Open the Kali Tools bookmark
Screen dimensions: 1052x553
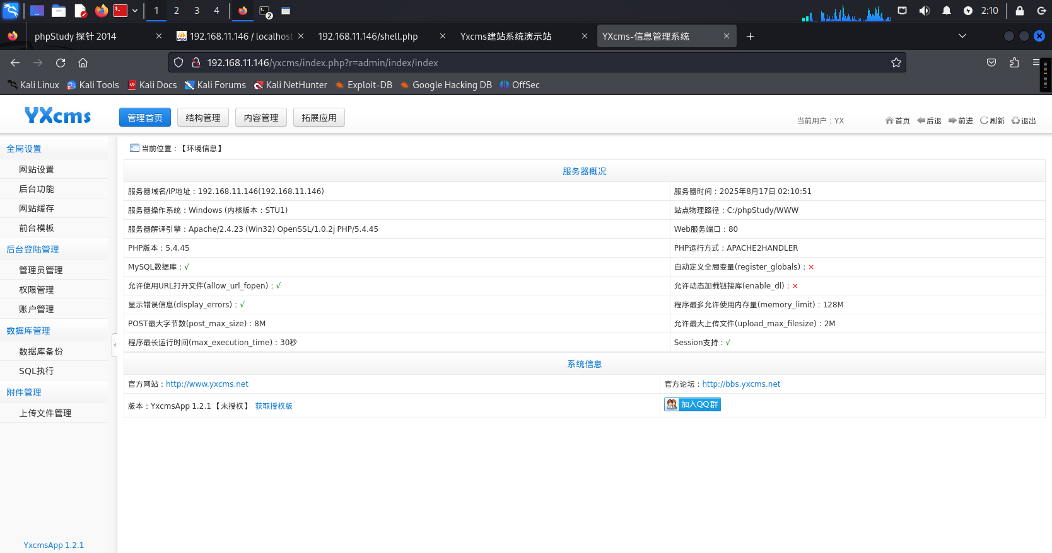coord(93,85)
